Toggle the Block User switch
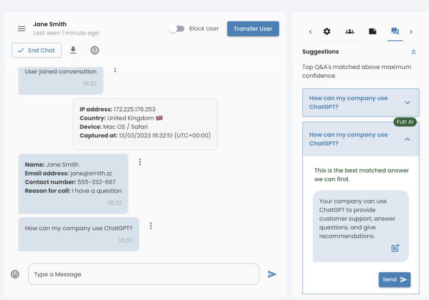The height and width of the screenshot is (300, 429). coord(177,28)
